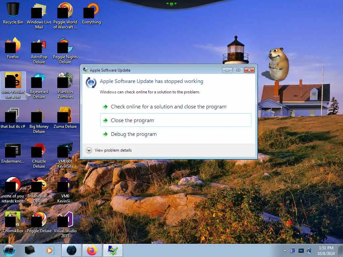This screenshot has width=343, height=257.
Task: Select the Chuzzle Deluxe desktop icon
Action: pos(39,155)
